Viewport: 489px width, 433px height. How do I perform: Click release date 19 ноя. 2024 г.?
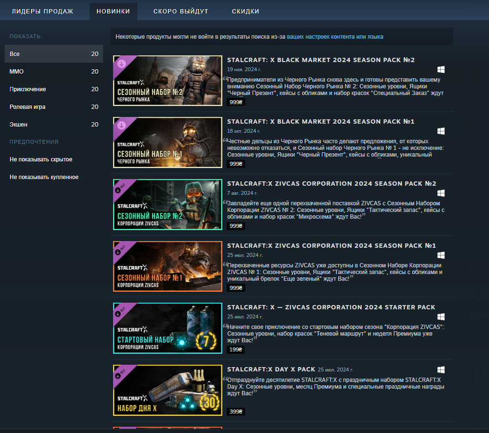[x=244, y=69]
